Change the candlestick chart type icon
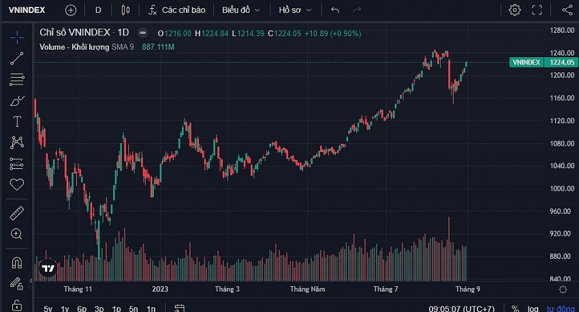579x312 pixels. pos(125,10)
